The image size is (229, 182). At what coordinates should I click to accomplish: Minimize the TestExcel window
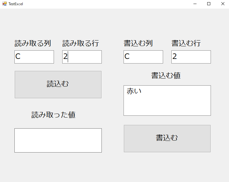pyautogui.click(x=195, y=4)
